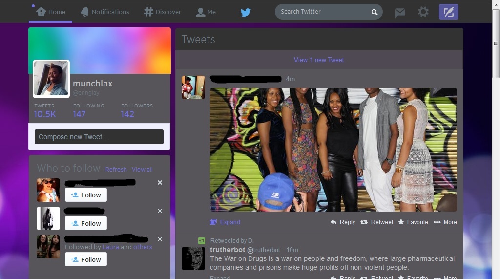Dismiss the third follow suggestion
The image size is (500, 279).
[160, 239]
